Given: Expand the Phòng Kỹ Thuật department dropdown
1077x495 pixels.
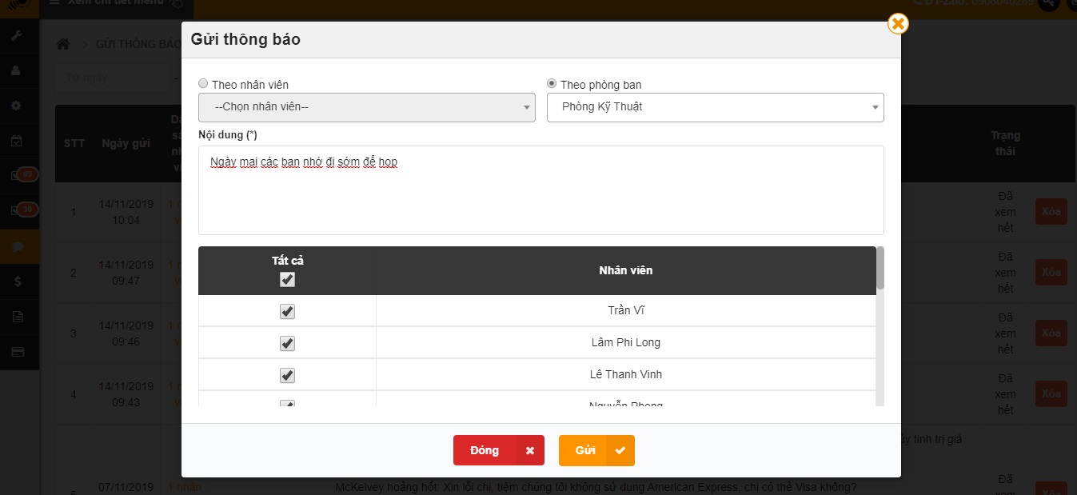Looking at the screenshot, I should [715, 107].
